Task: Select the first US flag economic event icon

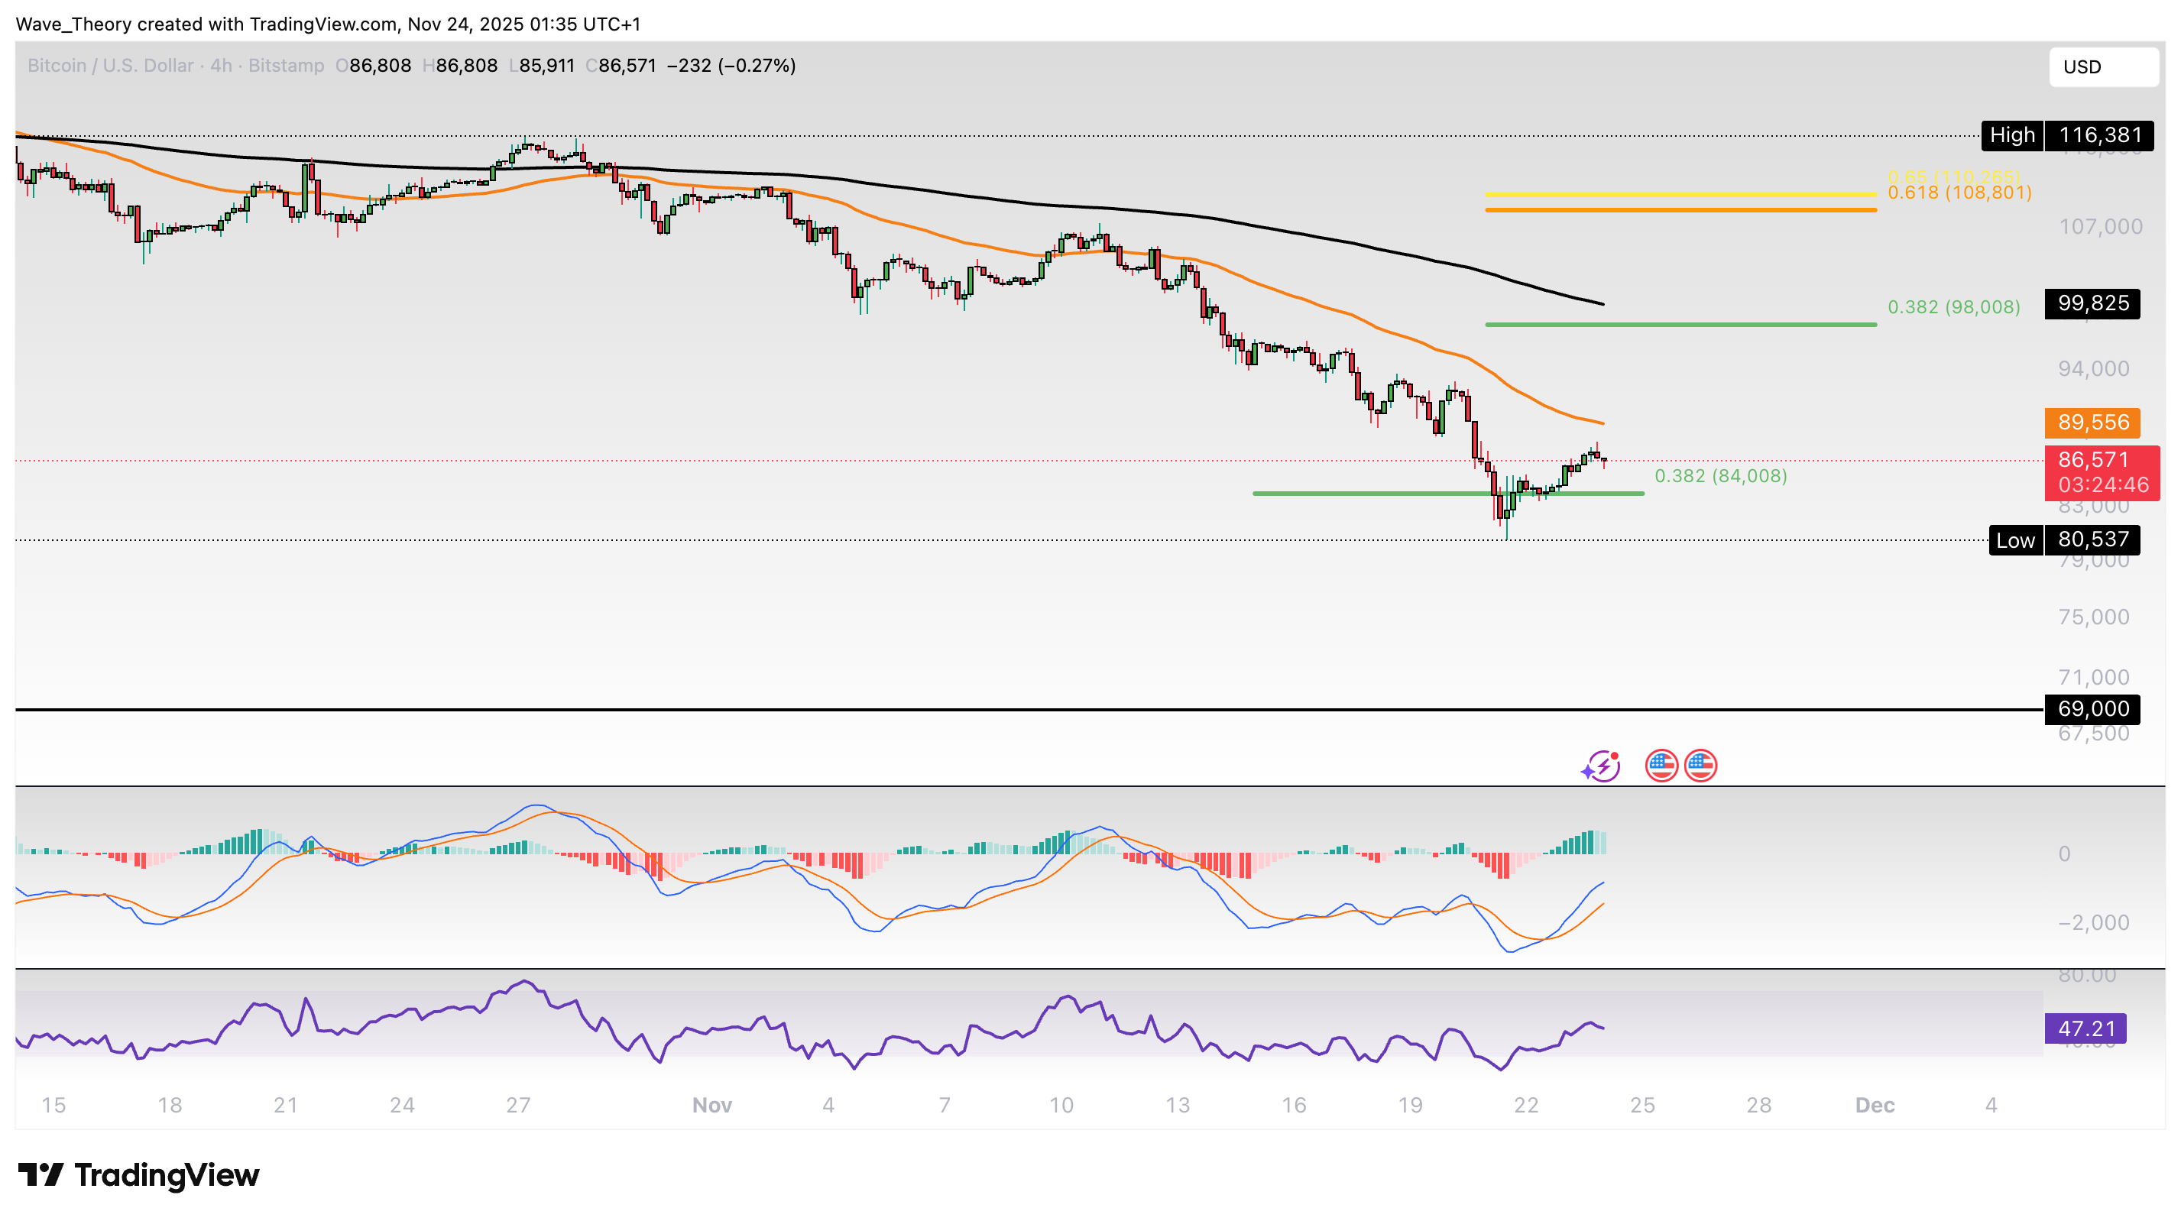Action: (x=1661, y=765)
